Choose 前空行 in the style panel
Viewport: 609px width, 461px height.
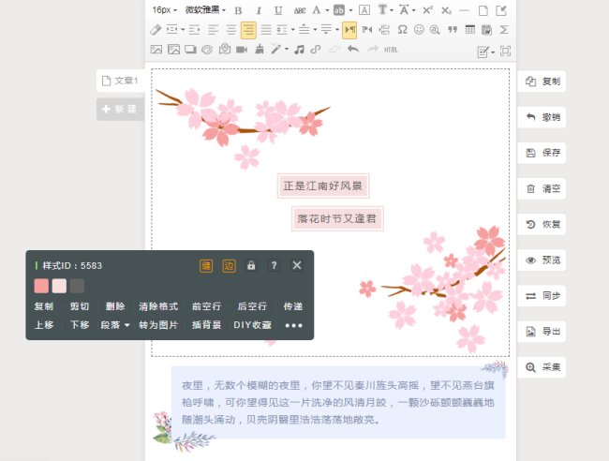tap(207, 306)
